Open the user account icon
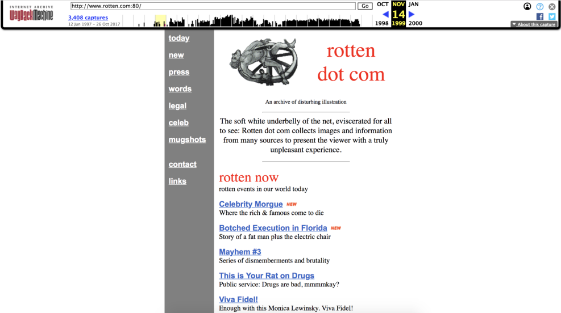The height and width of the screenshot is (313, 561). pos(527,7)
